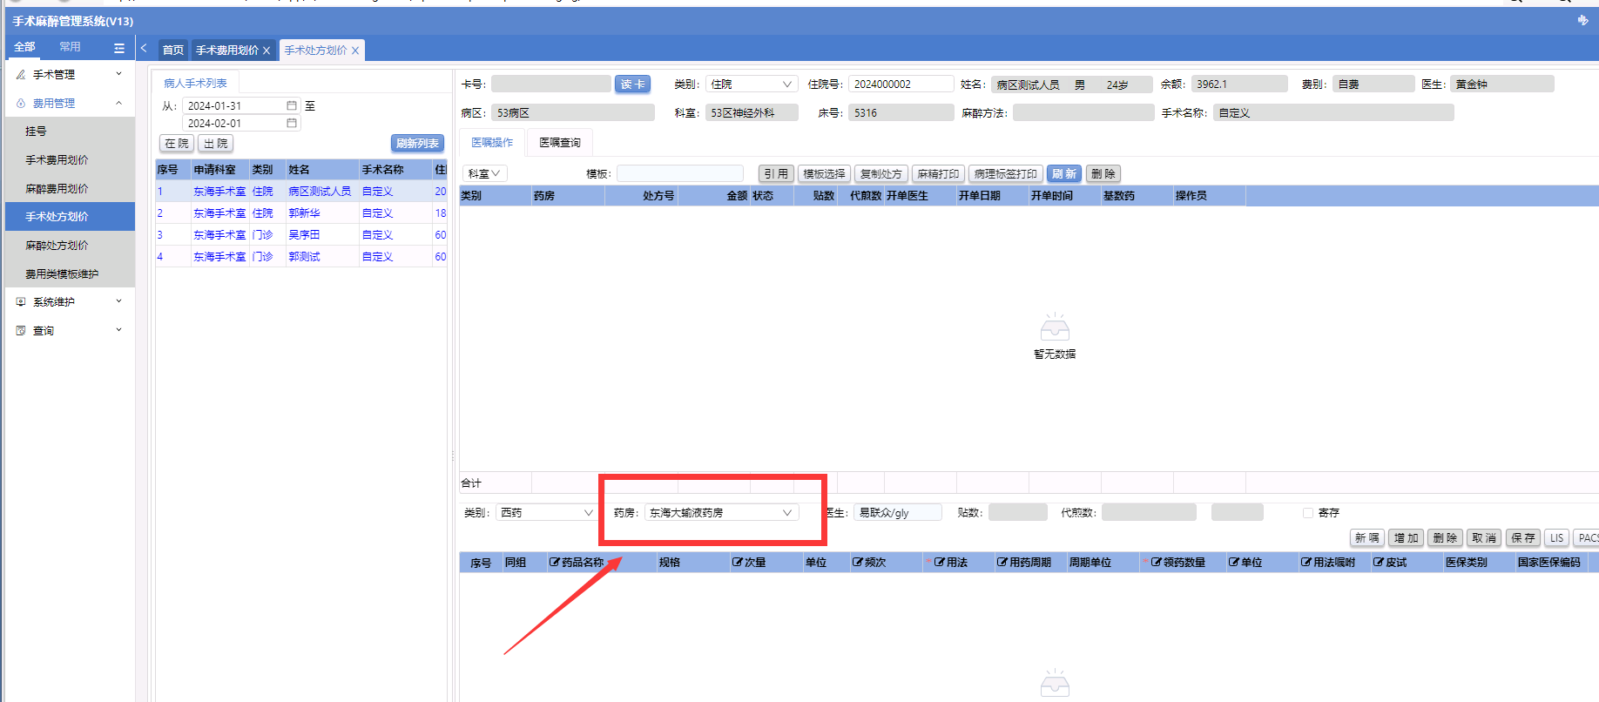Click the edit icon on 用法嘱咐 column
The height and width of the screenshot is (702, 1599).
1306,563
